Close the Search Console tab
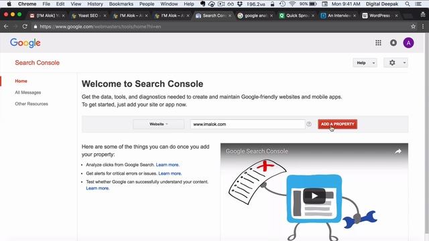The image size is (429, 241). pyautogui.click(x=230, y=16)
